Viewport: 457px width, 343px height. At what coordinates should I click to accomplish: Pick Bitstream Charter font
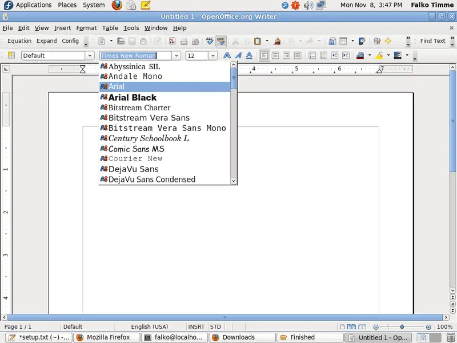click(165, 107)
